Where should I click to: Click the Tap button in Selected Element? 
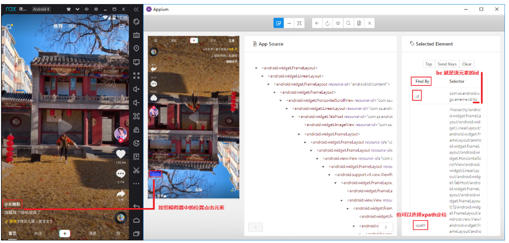click(x=429, y=64)
